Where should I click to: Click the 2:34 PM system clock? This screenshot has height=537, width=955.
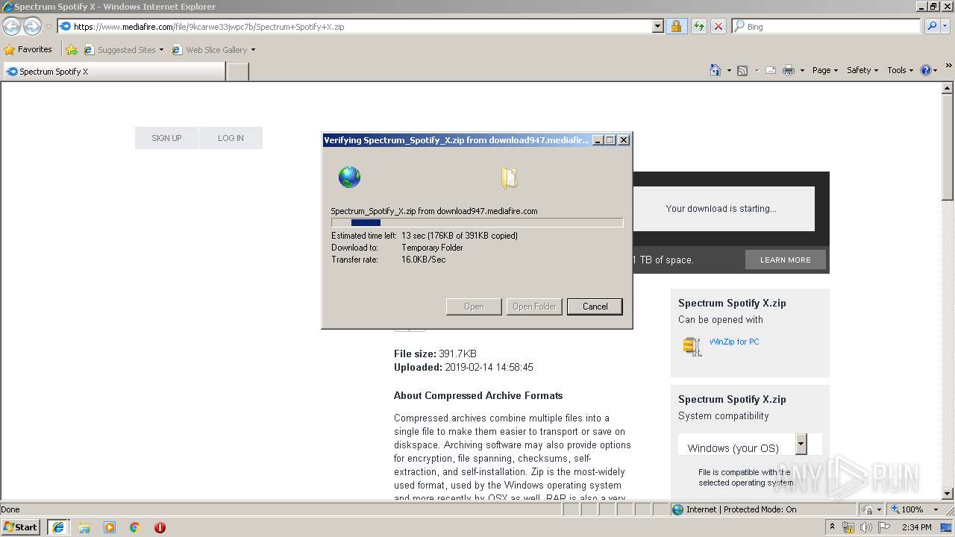coord(916,527)
